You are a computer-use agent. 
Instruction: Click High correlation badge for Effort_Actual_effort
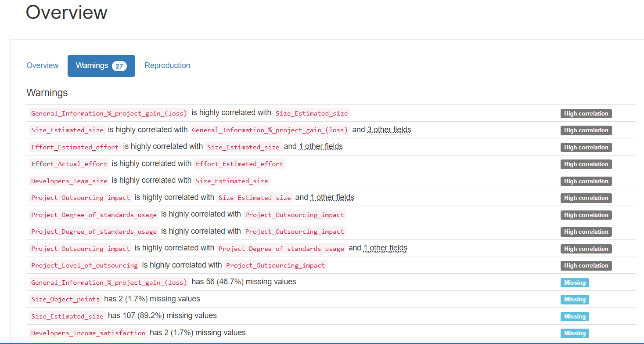[x=586, y=164]
